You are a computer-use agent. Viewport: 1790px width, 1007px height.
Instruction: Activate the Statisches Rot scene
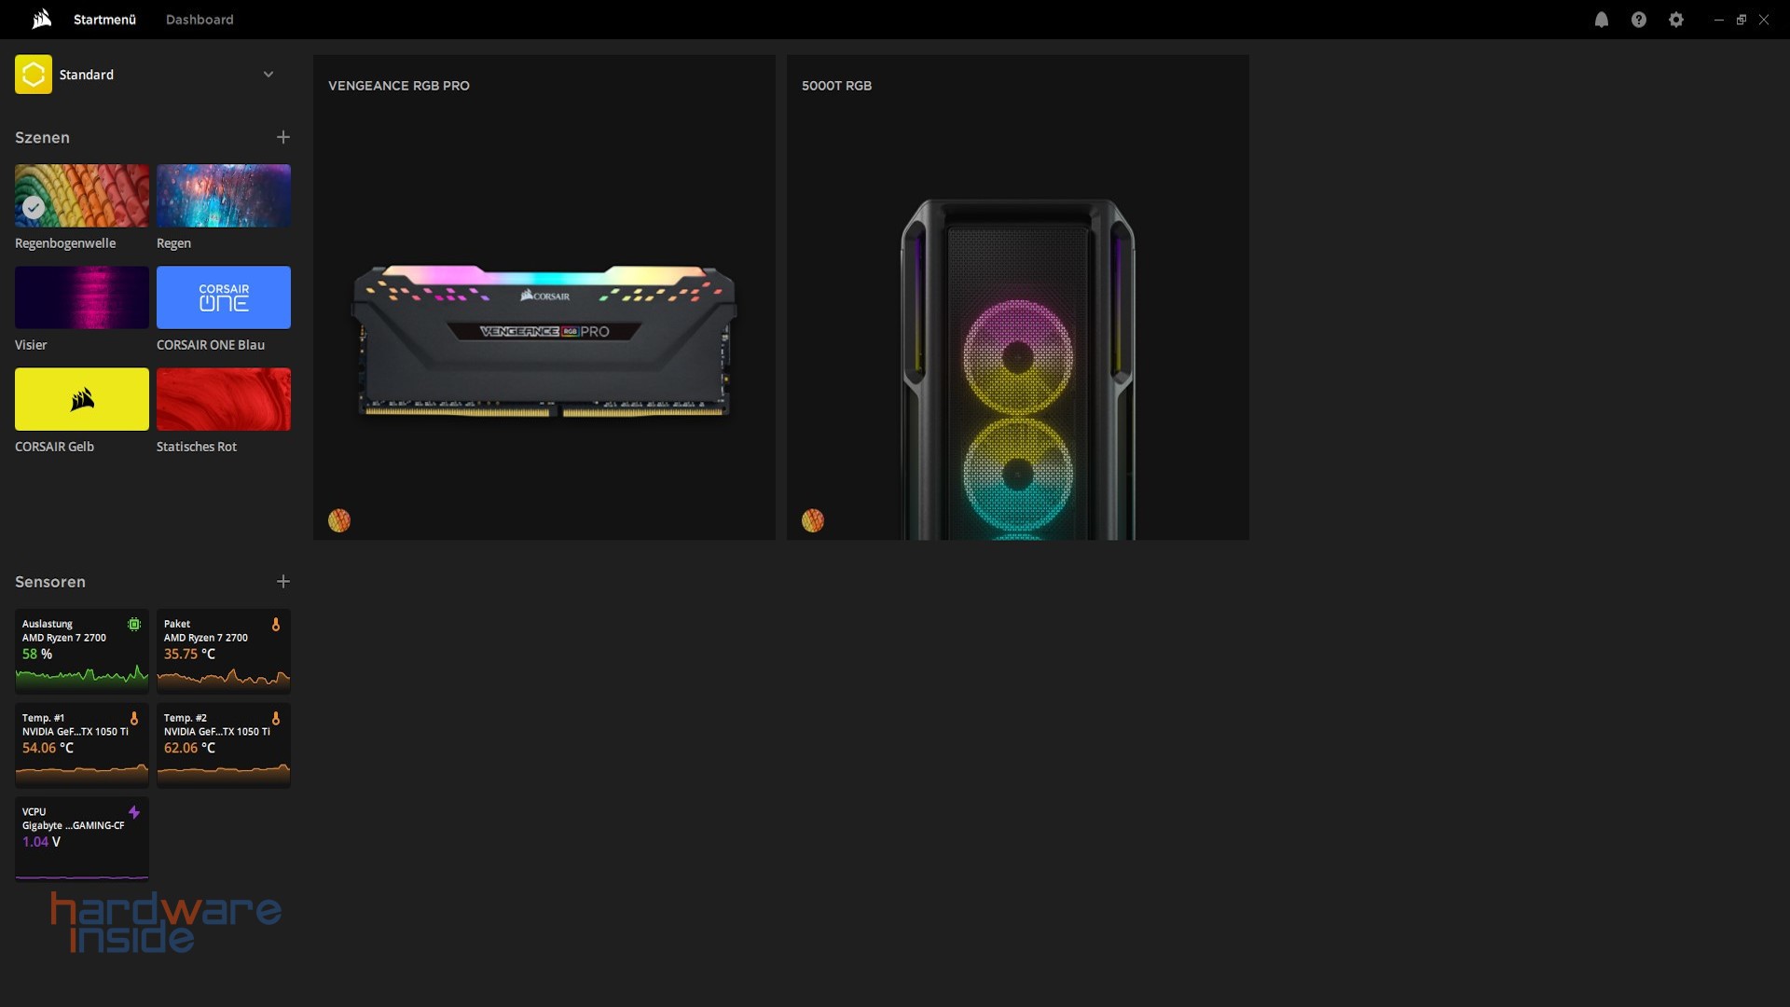(224, 399)
